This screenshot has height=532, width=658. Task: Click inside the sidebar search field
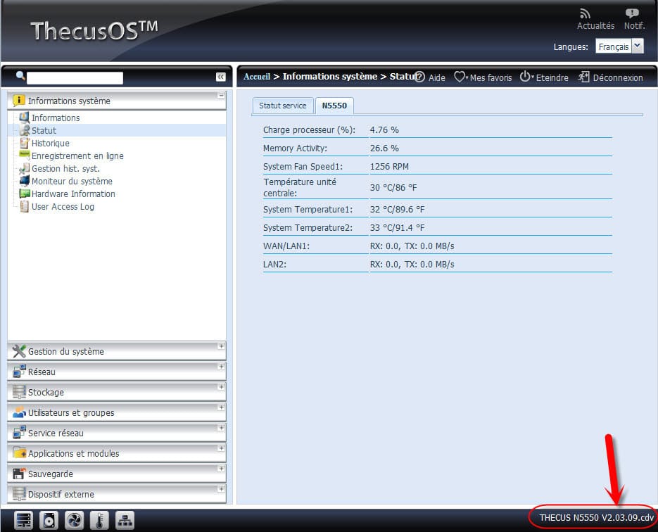[x=75, y=77]
